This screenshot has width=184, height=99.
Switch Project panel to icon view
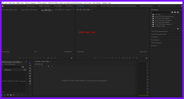[8, 95]
